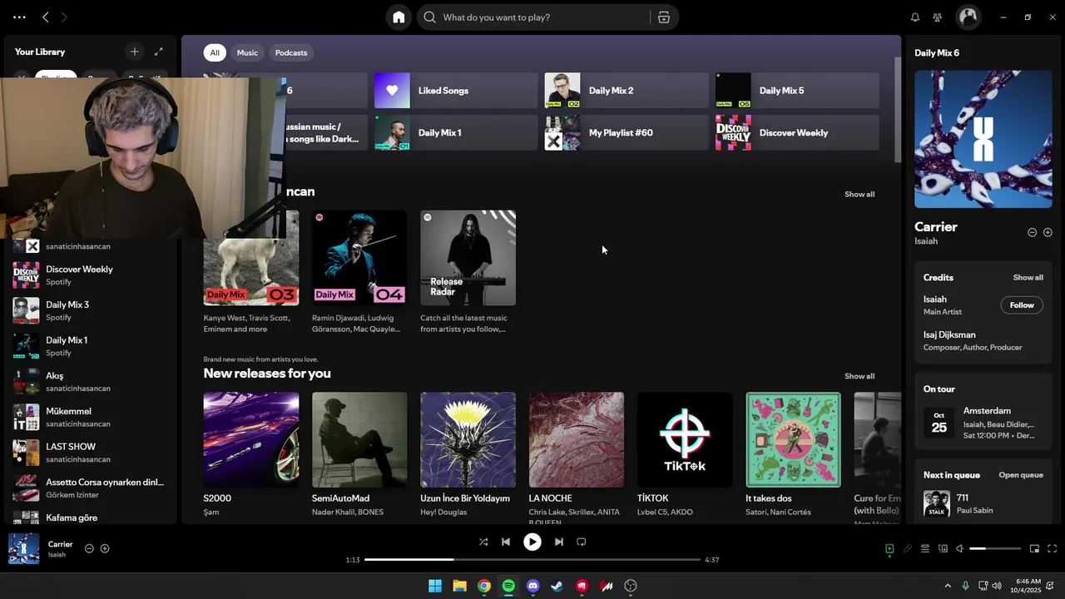The image size is (1065, 599).
Task: Click the plus icon in the bottom now-playing bar
Action: (105, 548)
